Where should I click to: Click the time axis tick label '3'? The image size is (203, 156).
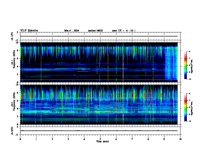click(68, 139)
